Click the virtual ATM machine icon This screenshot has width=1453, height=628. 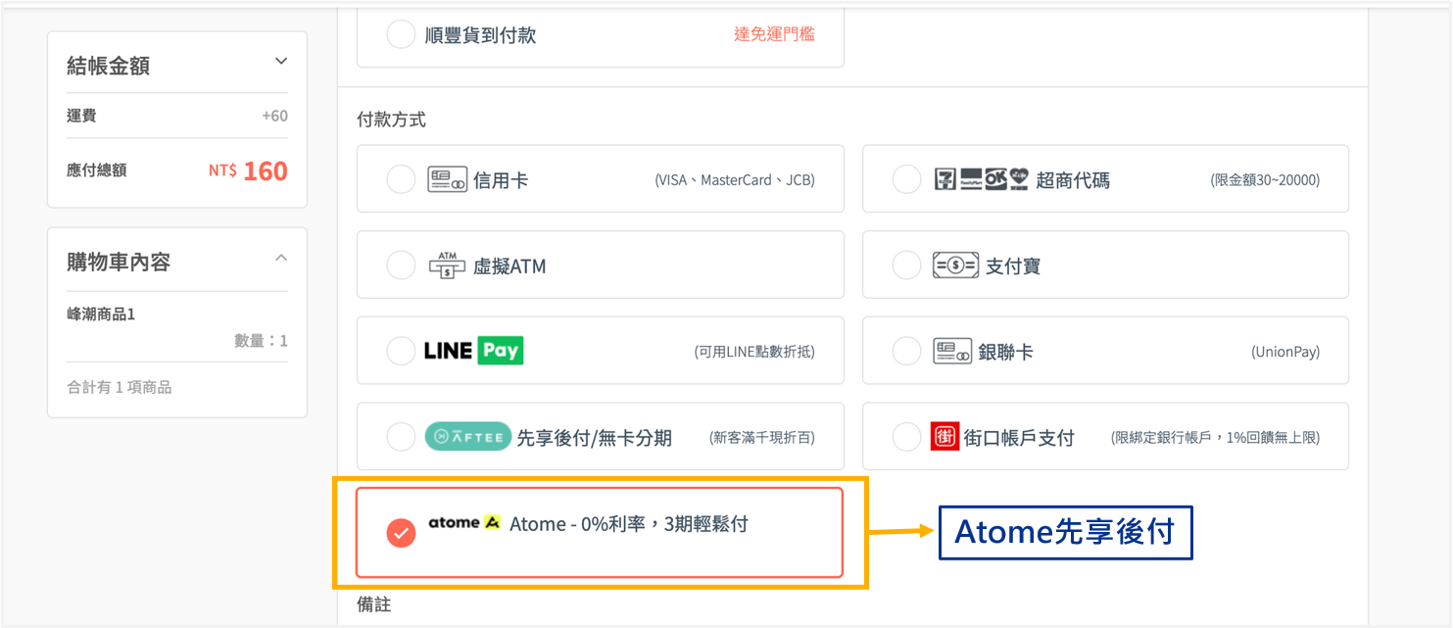tap(447, 266)
